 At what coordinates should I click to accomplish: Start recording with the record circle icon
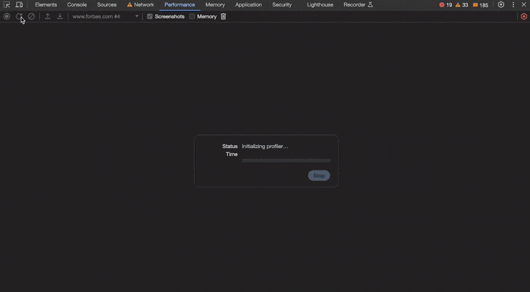[x=7, y=16]
